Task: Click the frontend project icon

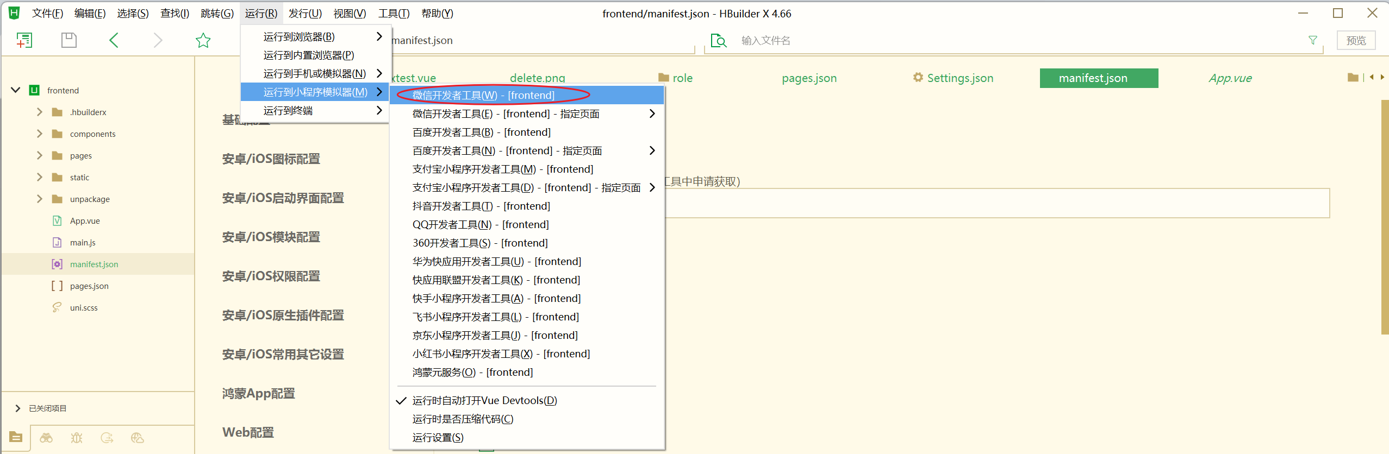Action: tap(34, 90)
